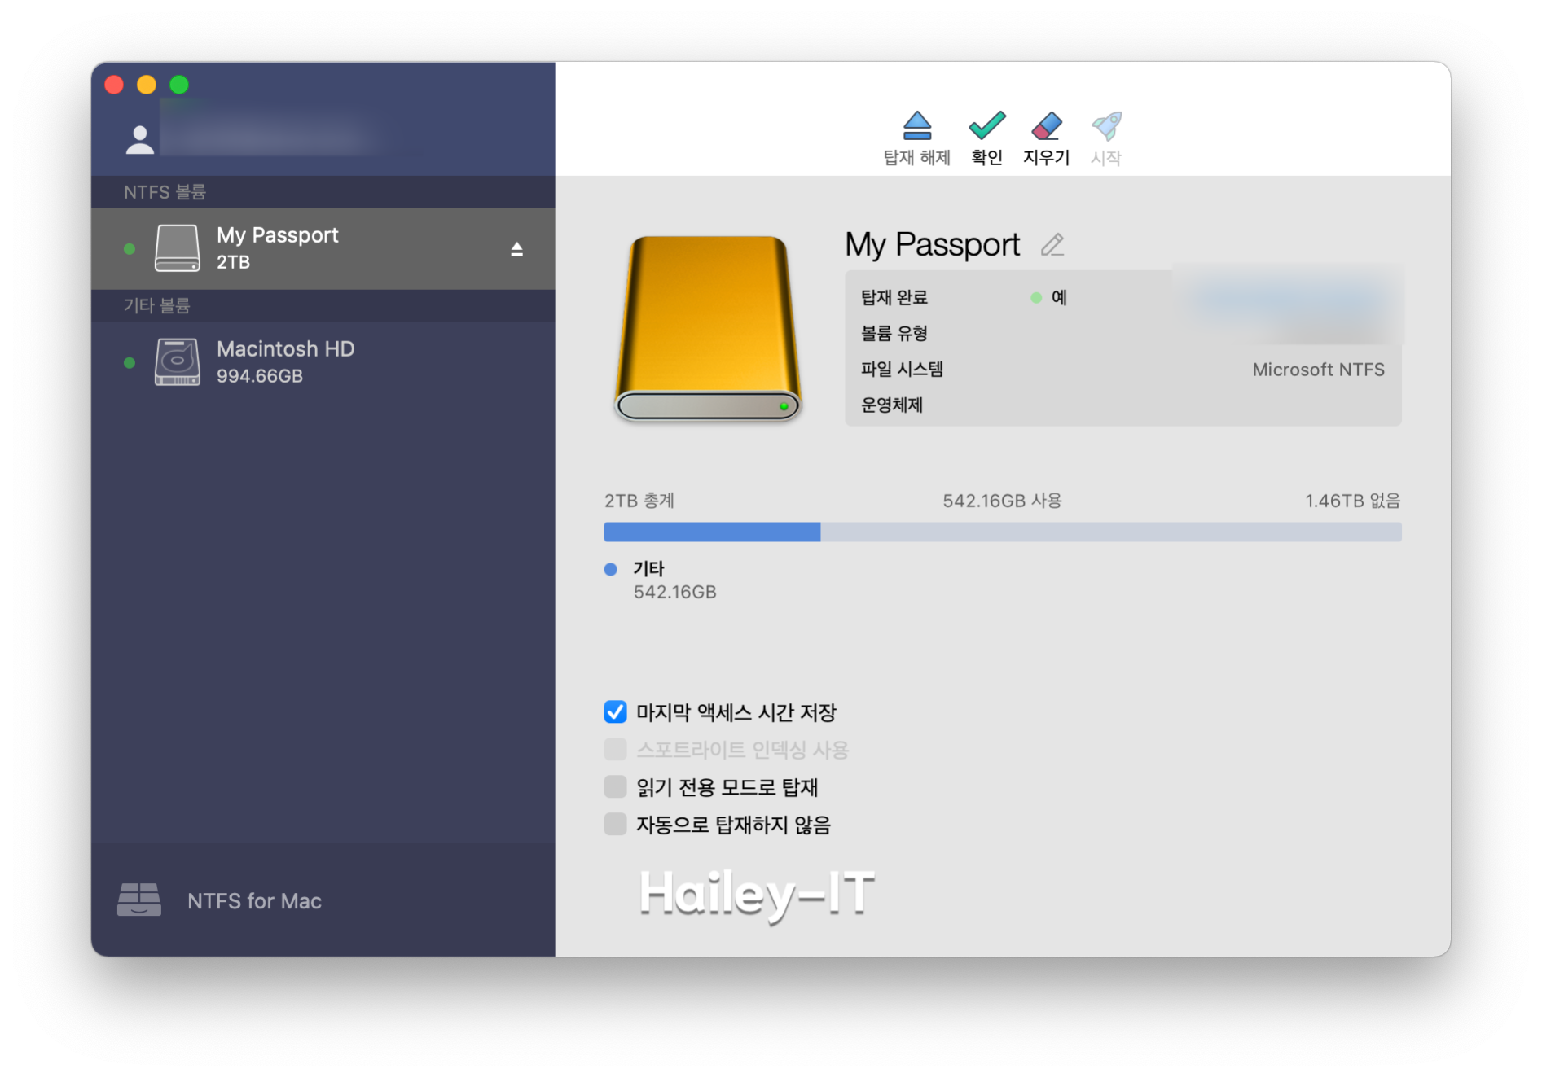Click the Macintosh HD disk icon
Screen dimensions: 1542x1077
point(178,361)
